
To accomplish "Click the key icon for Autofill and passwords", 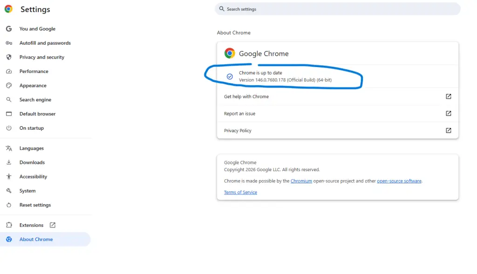I will point(9,43).
